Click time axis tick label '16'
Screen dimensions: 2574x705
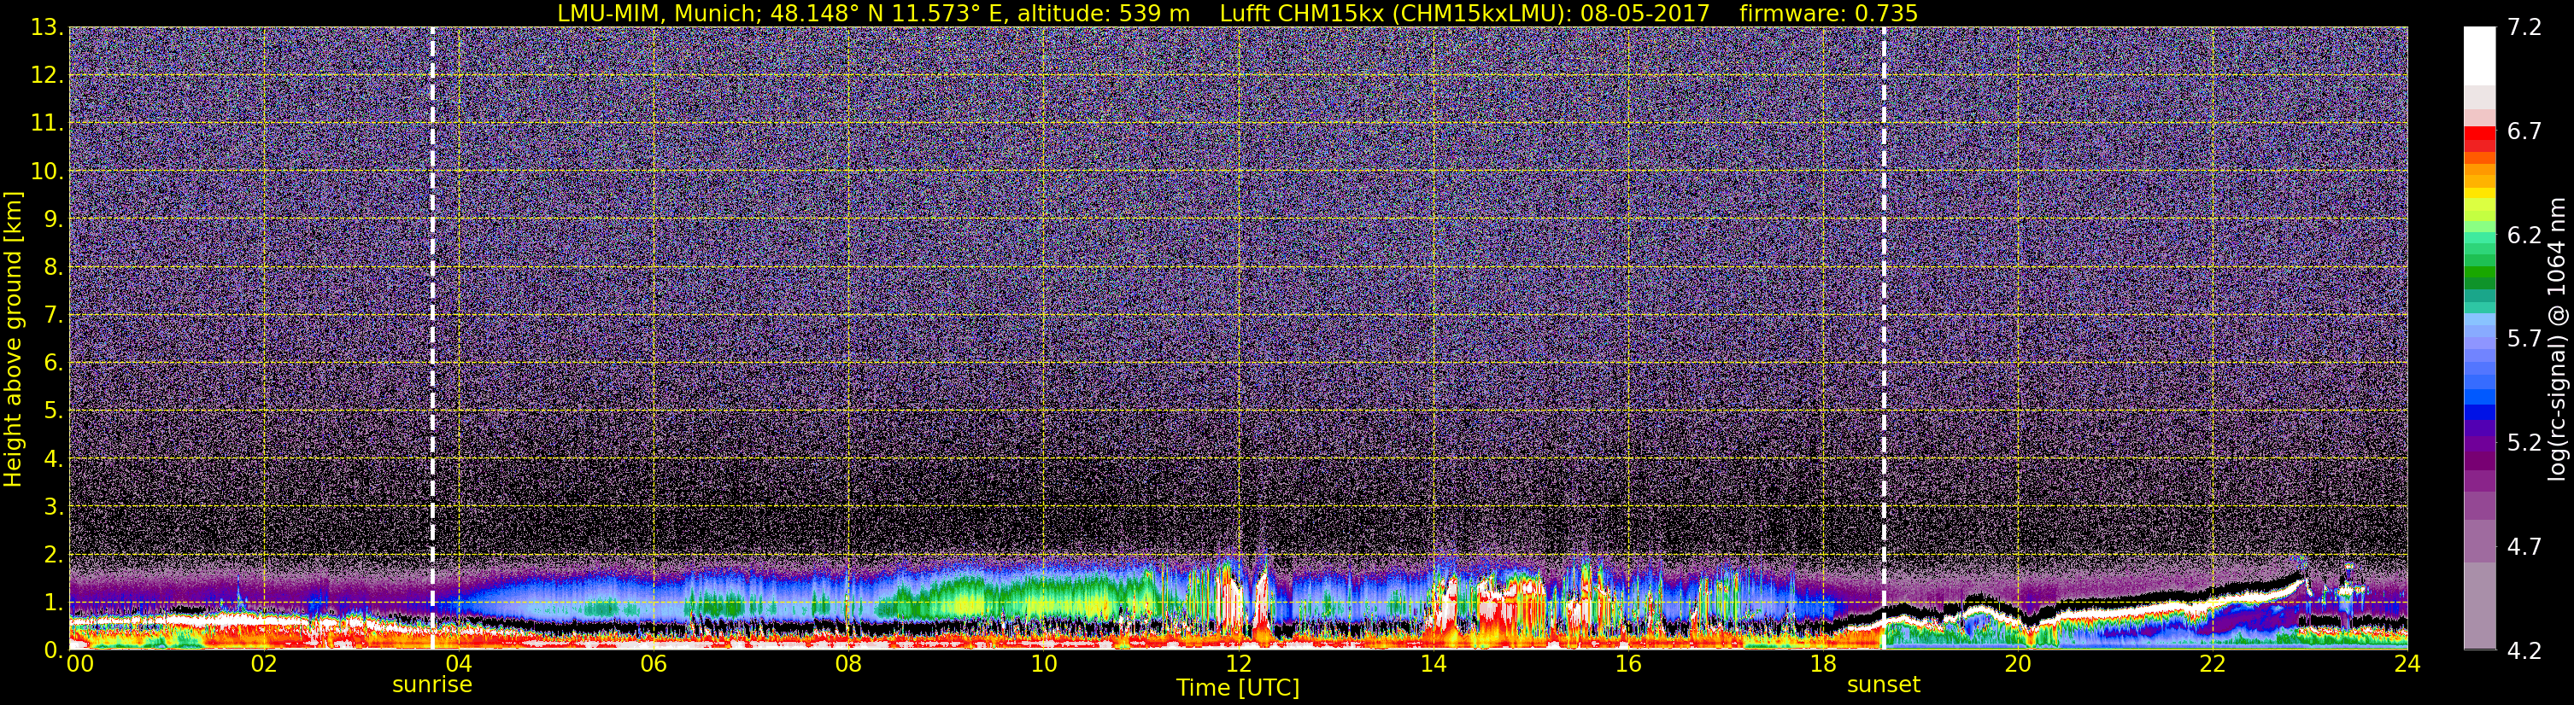point(1627,664)
